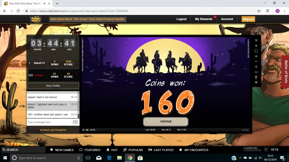Launch Microsoft Edge from taskbar
The width and height of the screenshot is (289, 162).
[109, 158]
